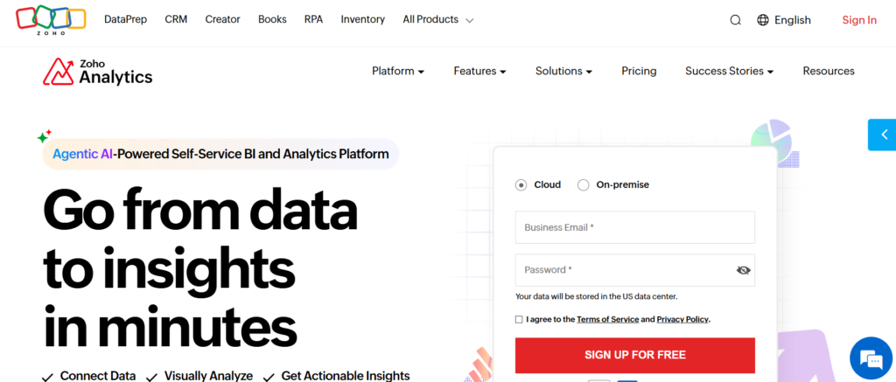Click the globe language icon
896x382 pixels.
tap(763, 20)
